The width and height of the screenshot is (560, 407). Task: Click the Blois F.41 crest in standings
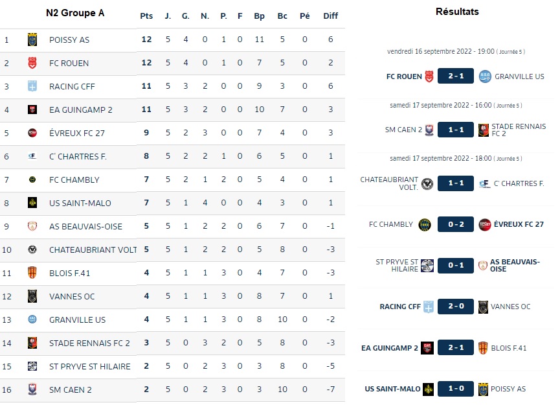tap(32, 273)
